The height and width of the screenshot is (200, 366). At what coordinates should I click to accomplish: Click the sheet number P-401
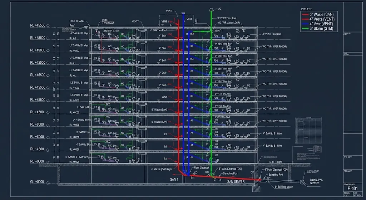pos(352,189)
